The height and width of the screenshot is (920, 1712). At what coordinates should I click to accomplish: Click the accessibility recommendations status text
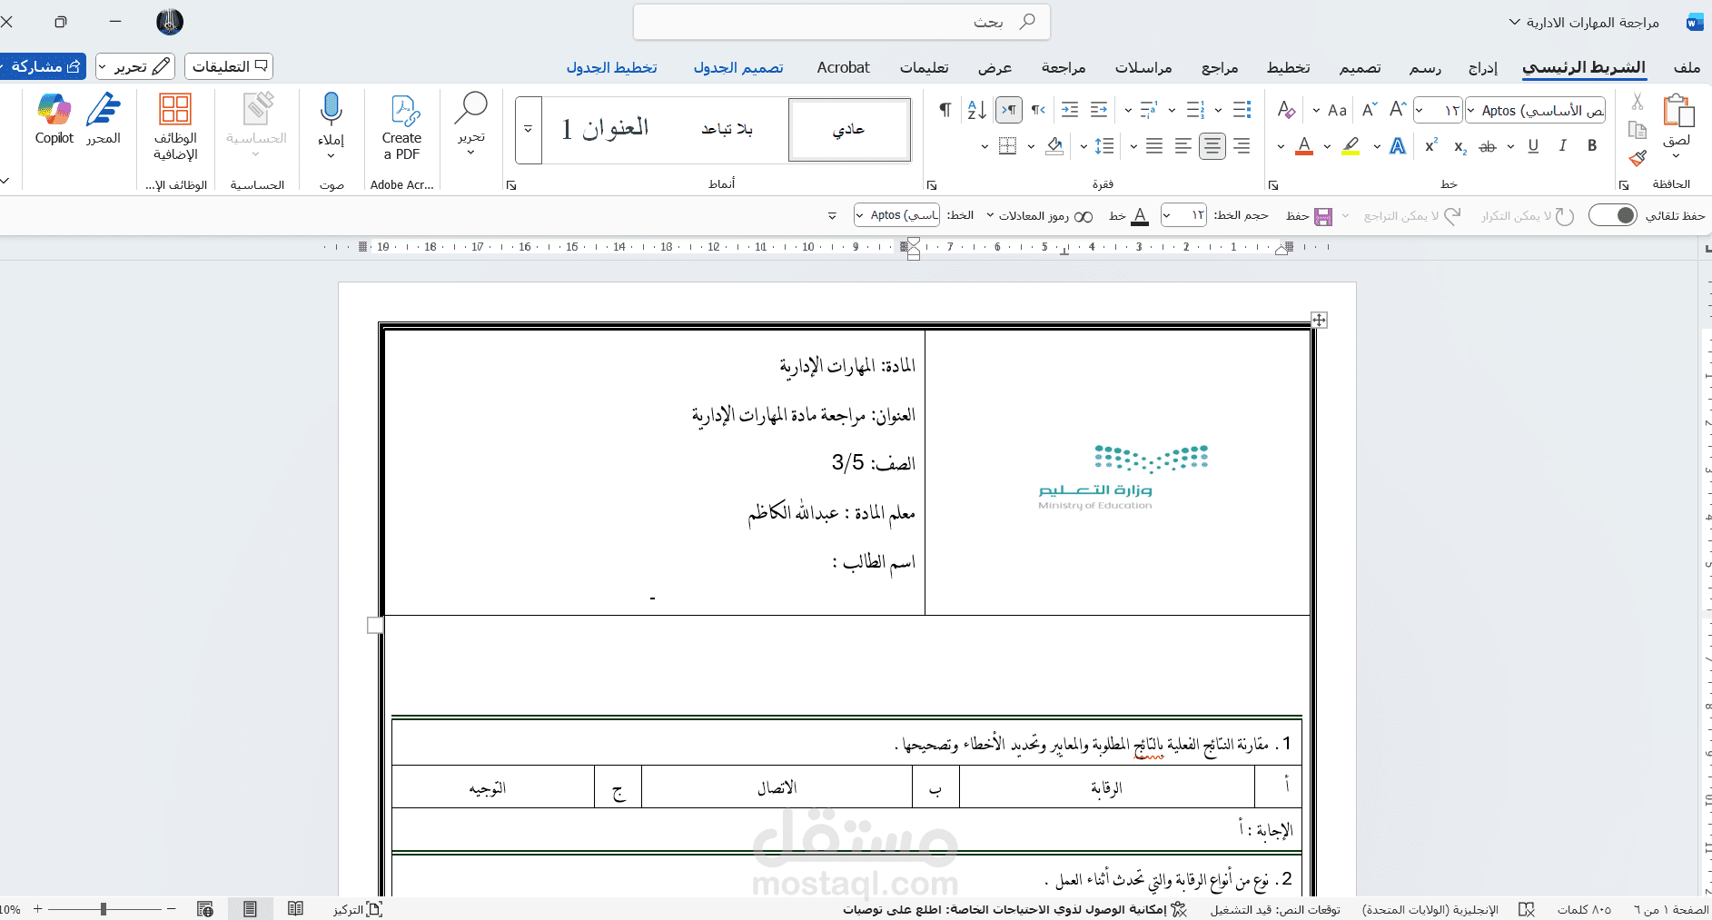pos(1015,909)
